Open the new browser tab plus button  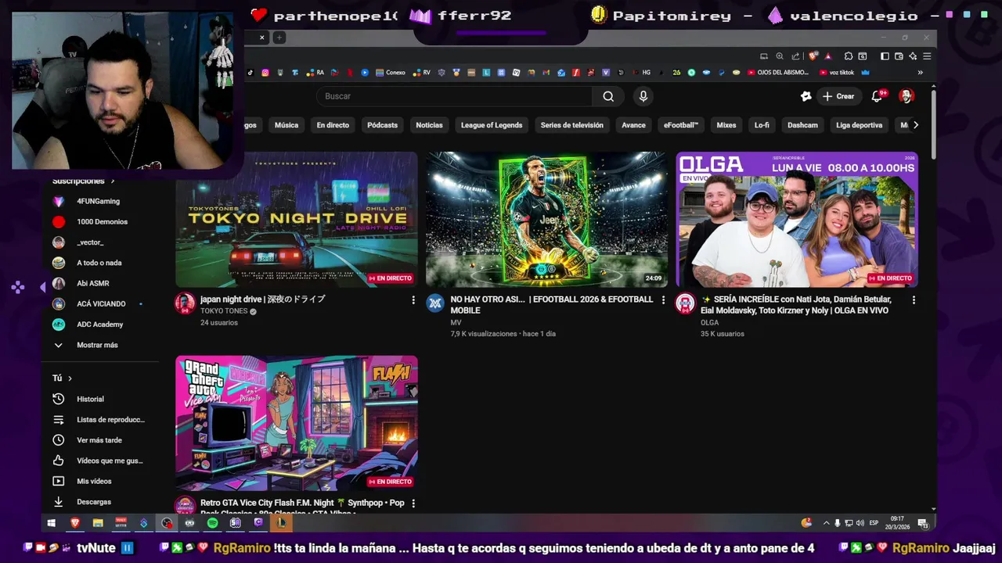[279, 38]
